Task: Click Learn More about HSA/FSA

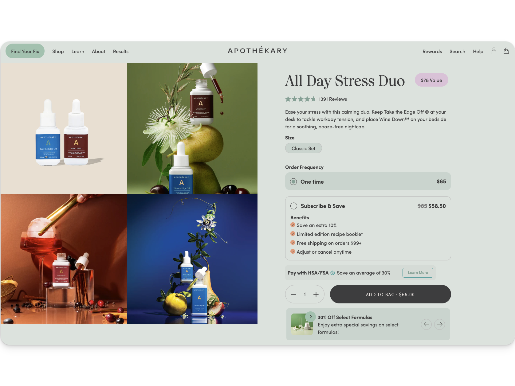Action: [418, 273]
